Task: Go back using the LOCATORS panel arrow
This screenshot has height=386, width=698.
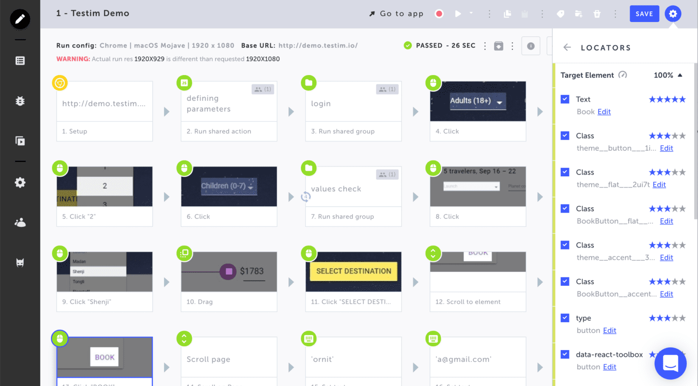Action: (x=567, y=47)
